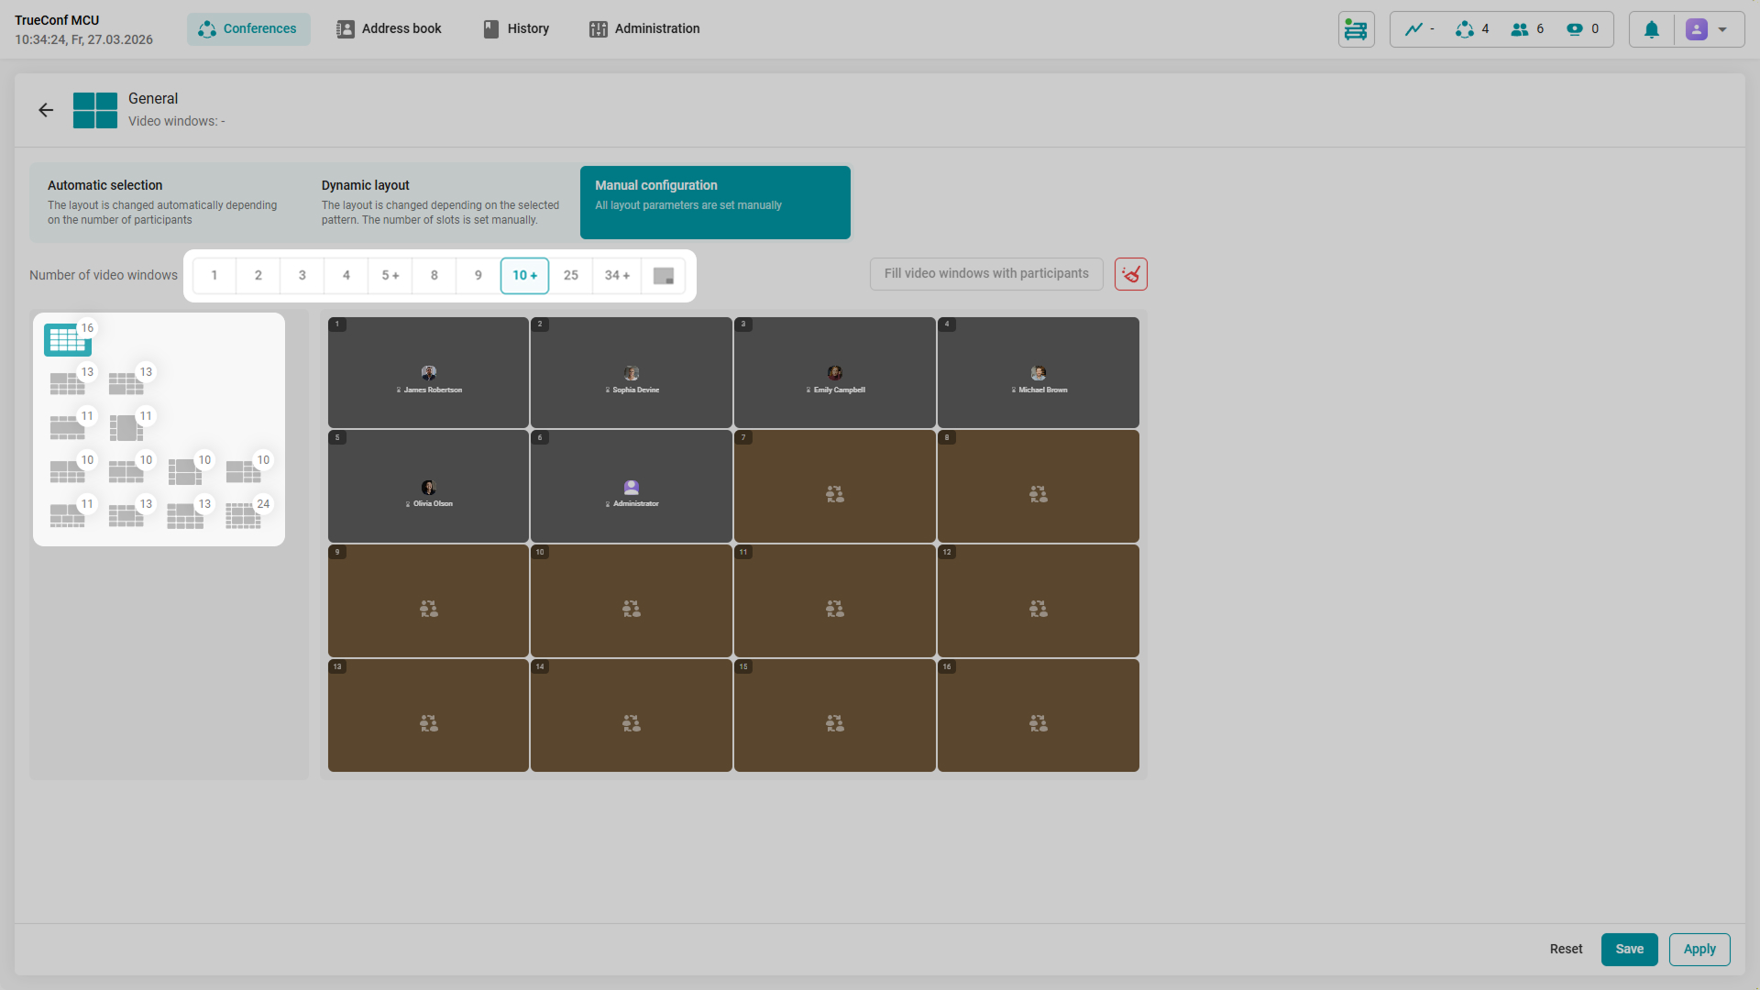The height and width of the screenshot is (990, 1760).
Task: Click Fill video windows with participants
Action: pos(986,274)
